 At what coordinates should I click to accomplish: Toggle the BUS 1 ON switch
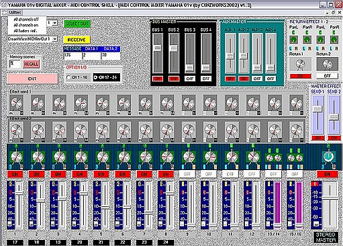(158, 79)
